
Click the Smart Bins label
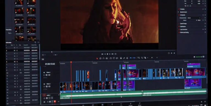point(9,30)
